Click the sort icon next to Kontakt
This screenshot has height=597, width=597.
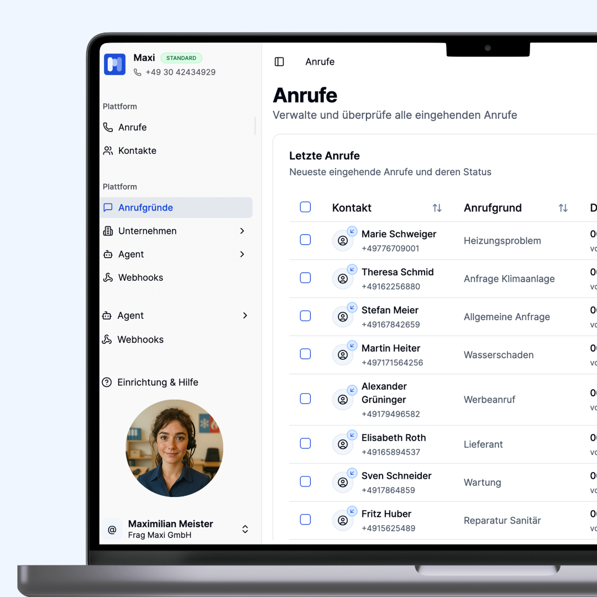pyautogui.click(x=437, y=208)
